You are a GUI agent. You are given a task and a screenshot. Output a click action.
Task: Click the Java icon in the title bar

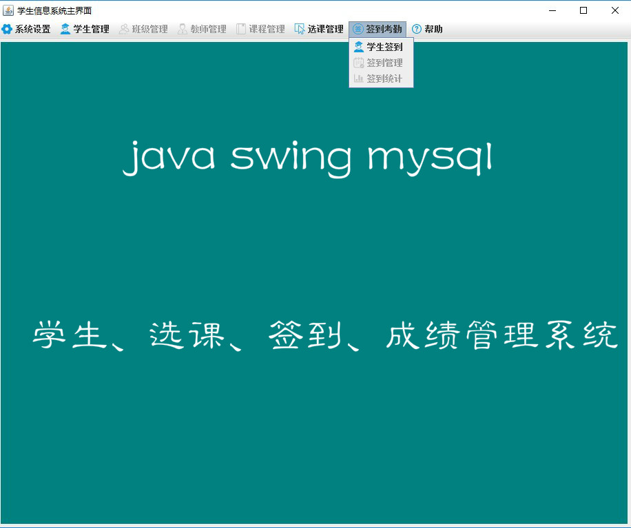pos(8,10)
